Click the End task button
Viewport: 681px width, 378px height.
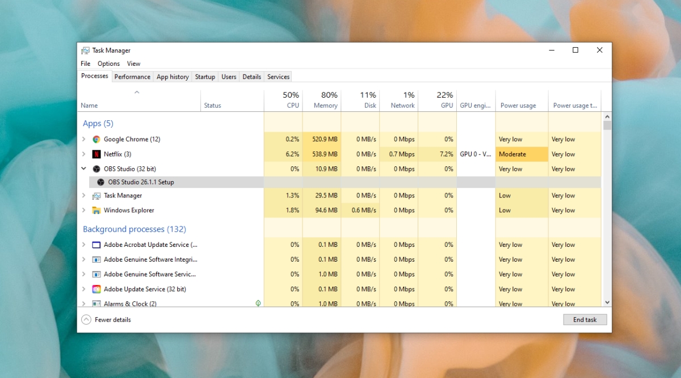(585, 320)
